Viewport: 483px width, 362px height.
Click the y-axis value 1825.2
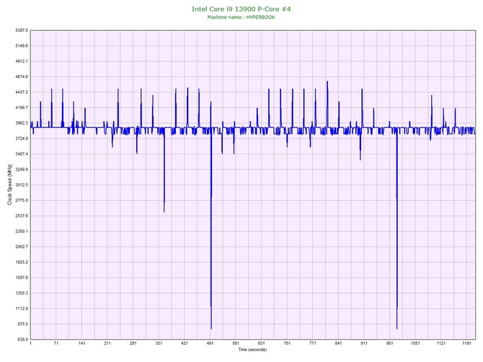22,263
